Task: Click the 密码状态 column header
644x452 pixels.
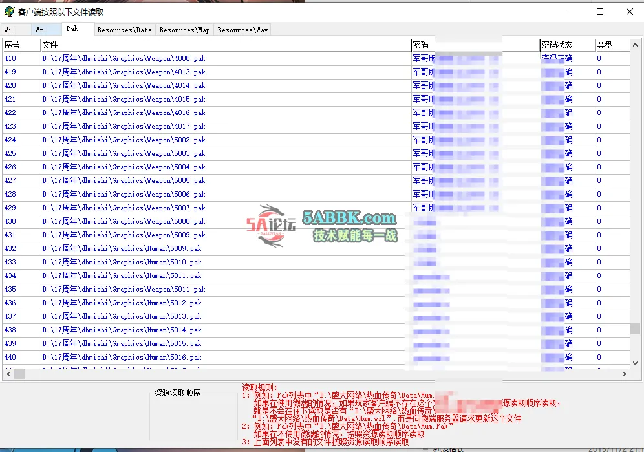Action: pos(568,45)
